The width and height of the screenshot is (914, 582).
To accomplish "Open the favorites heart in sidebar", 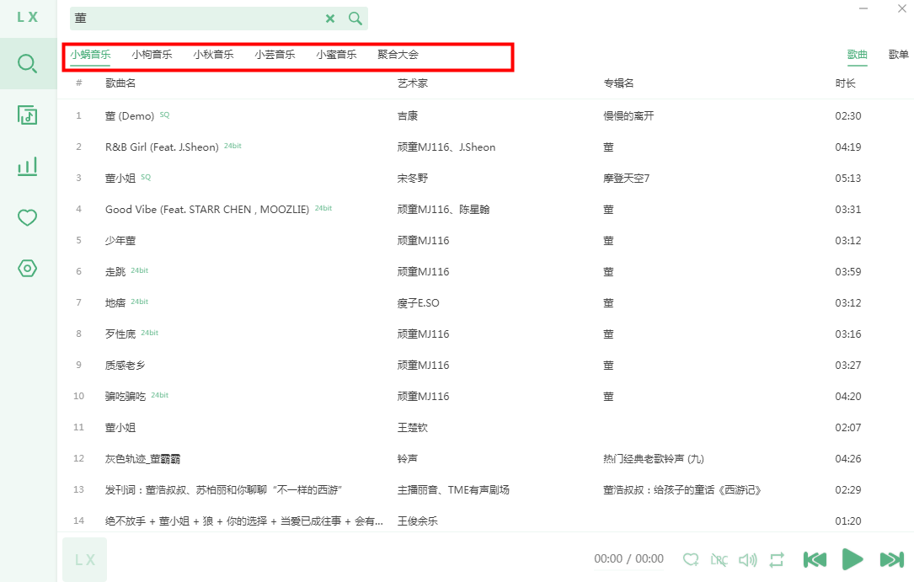I will tap(28, 217).
